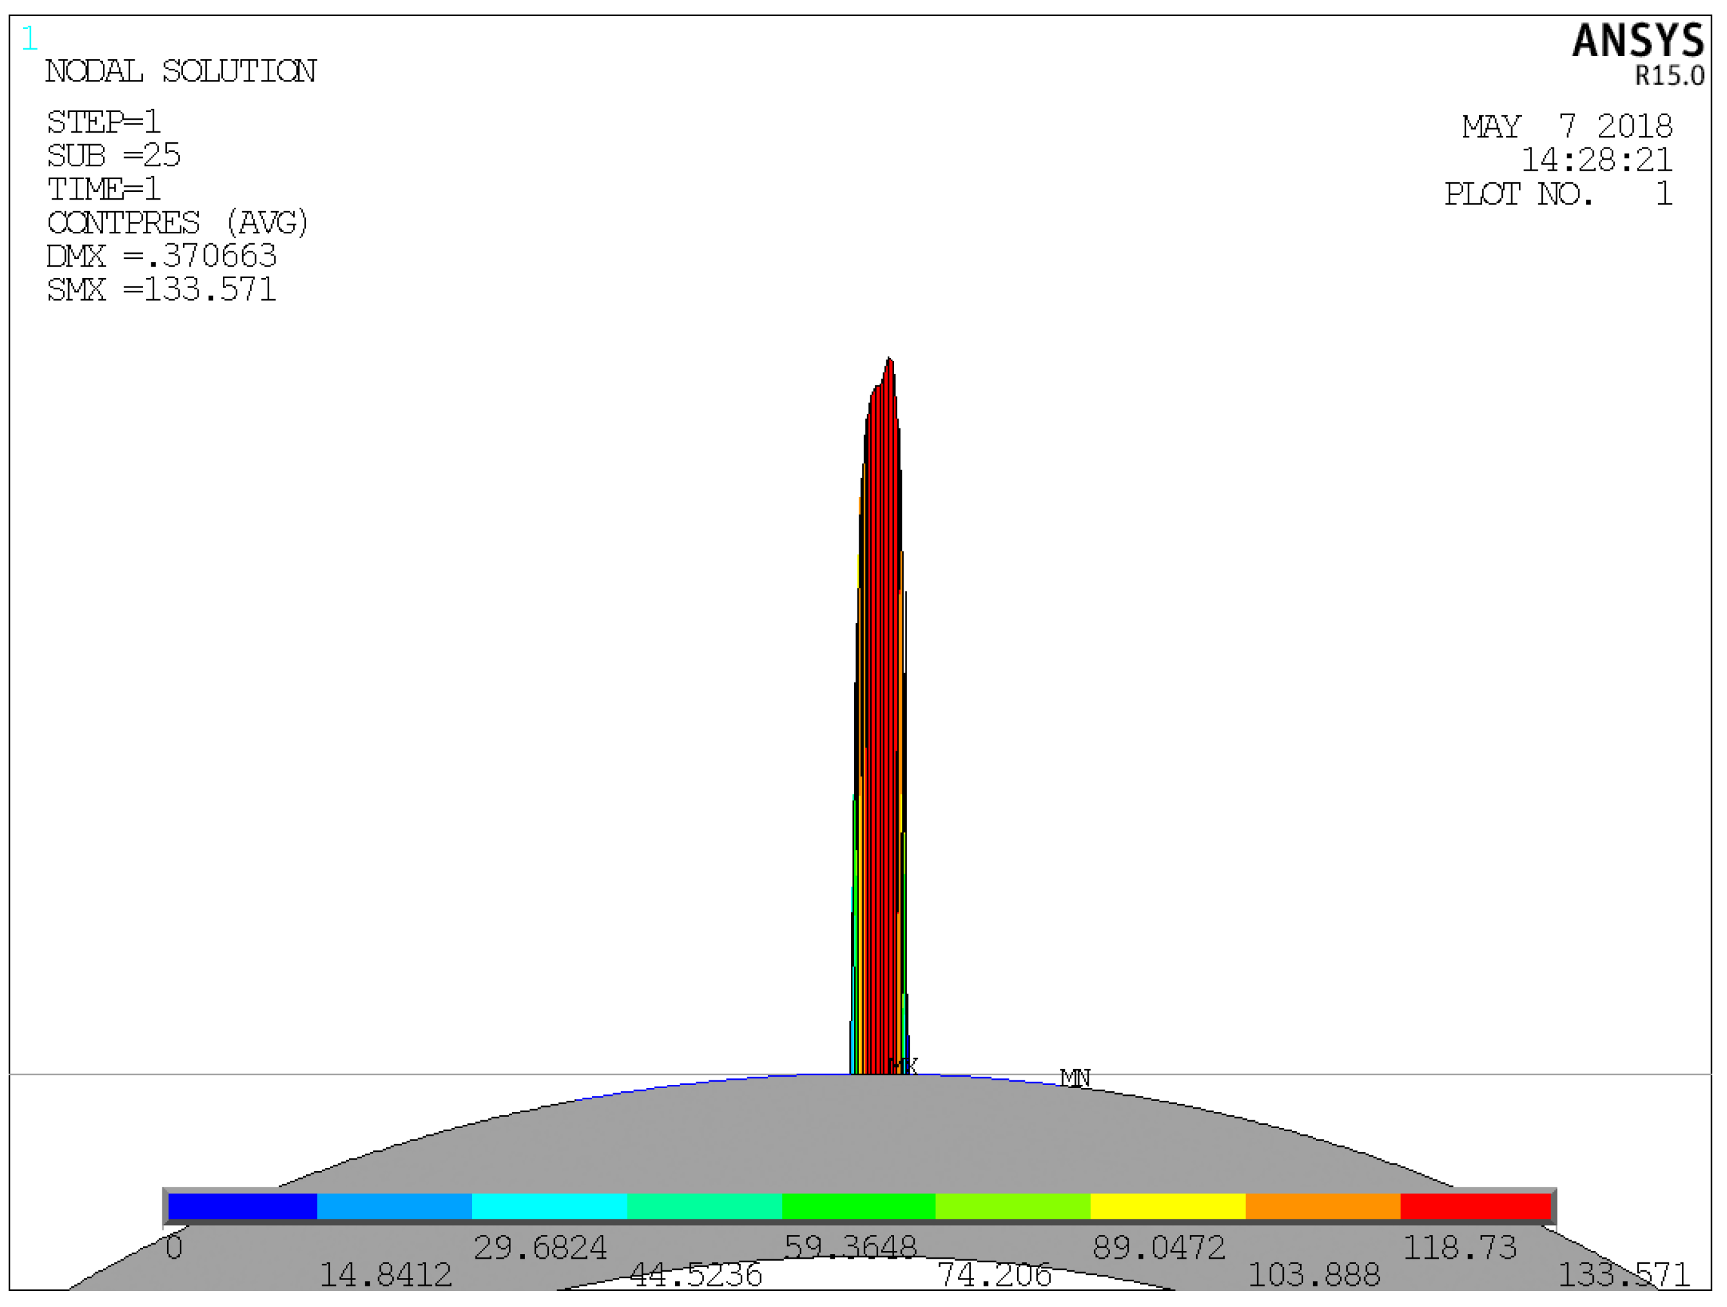The height and width of the screenshot is (1307, 1727).
Task: Click the 59.3648 legend value
Action: click(x=850, y=1247)
